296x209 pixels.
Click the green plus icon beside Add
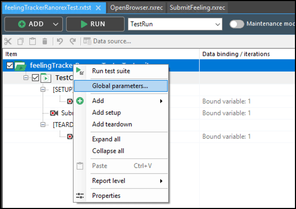80,101
